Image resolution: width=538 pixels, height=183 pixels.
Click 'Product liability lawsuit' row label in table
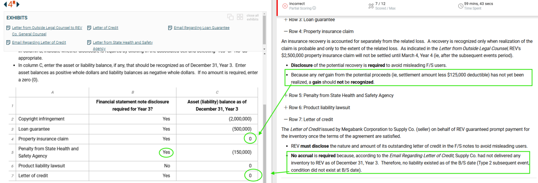click(42, 166)
